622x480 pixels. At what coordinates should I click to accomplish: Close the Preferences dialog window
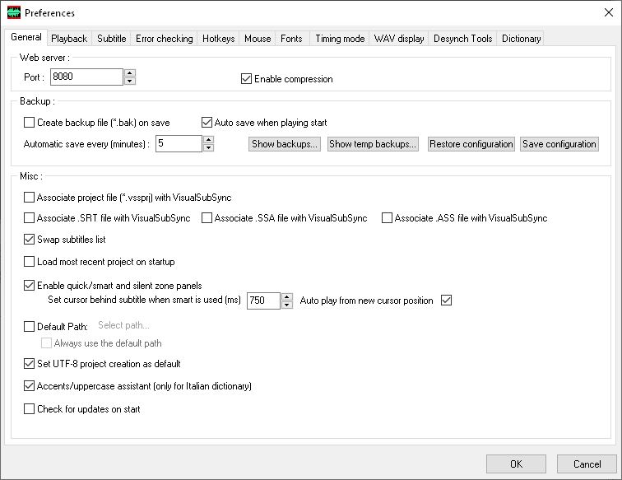pyautogui.click(x=603, y=12)
